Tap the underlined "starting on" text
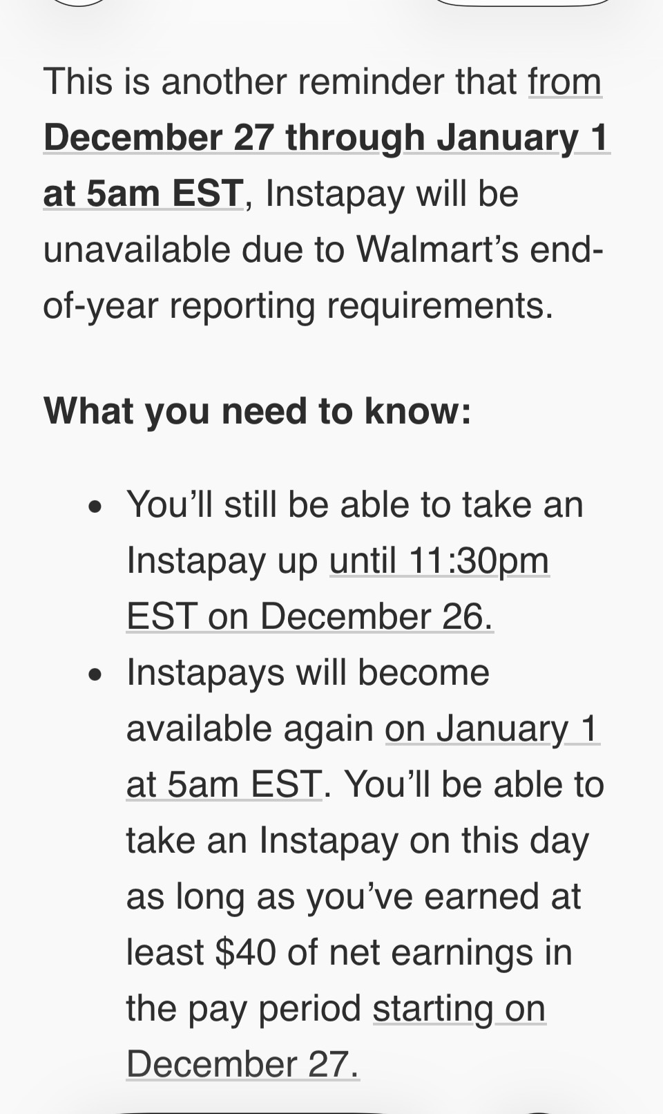 pyautogui.click(x=459, y=1008)
